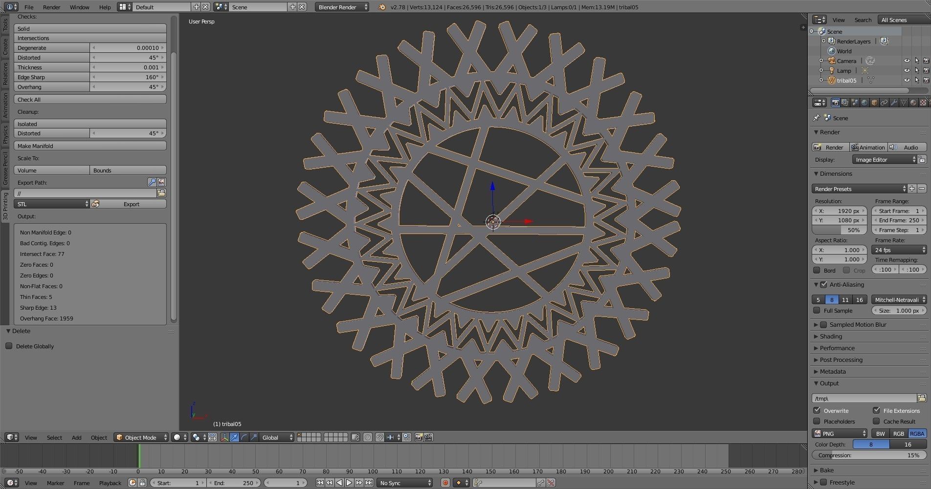Open the Marker menu in timeline

(55, 483)
